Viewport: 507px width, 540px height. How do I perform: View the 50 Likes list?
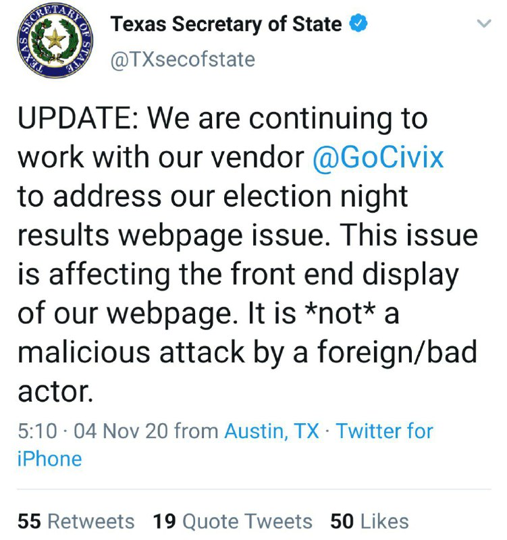click(x=369, y=521)
